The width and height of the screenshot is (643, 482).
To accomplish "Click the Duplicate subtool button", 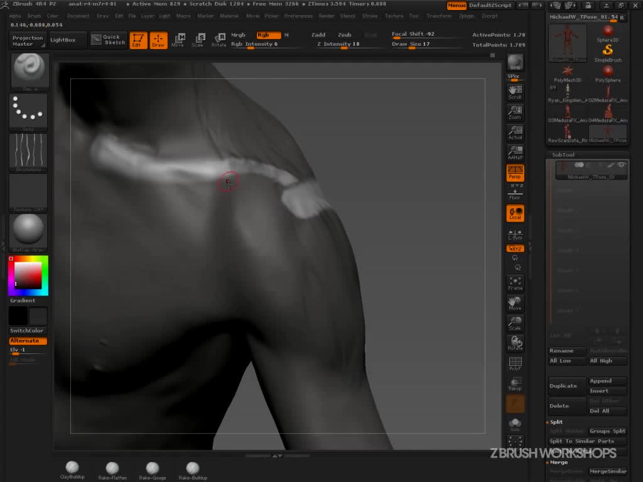I will coord(567,386).
